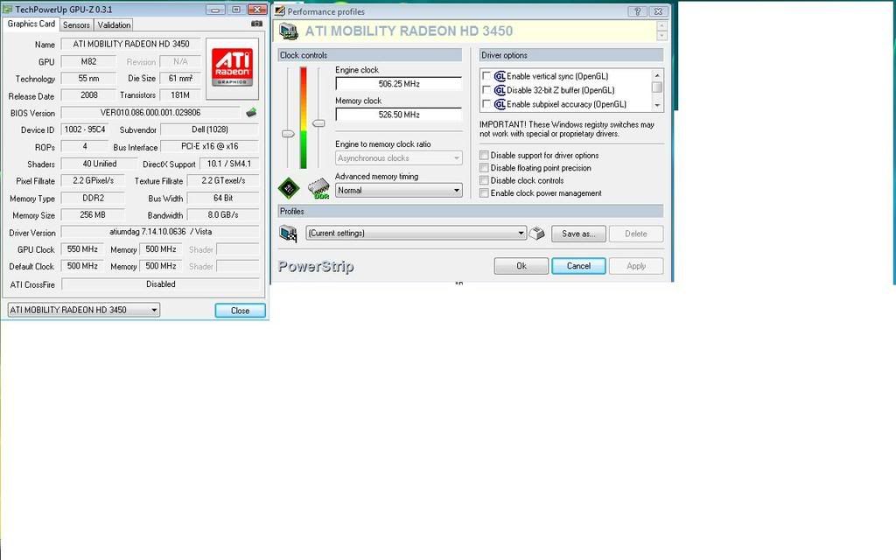Switch to the Validation tab

coord(114,25)
